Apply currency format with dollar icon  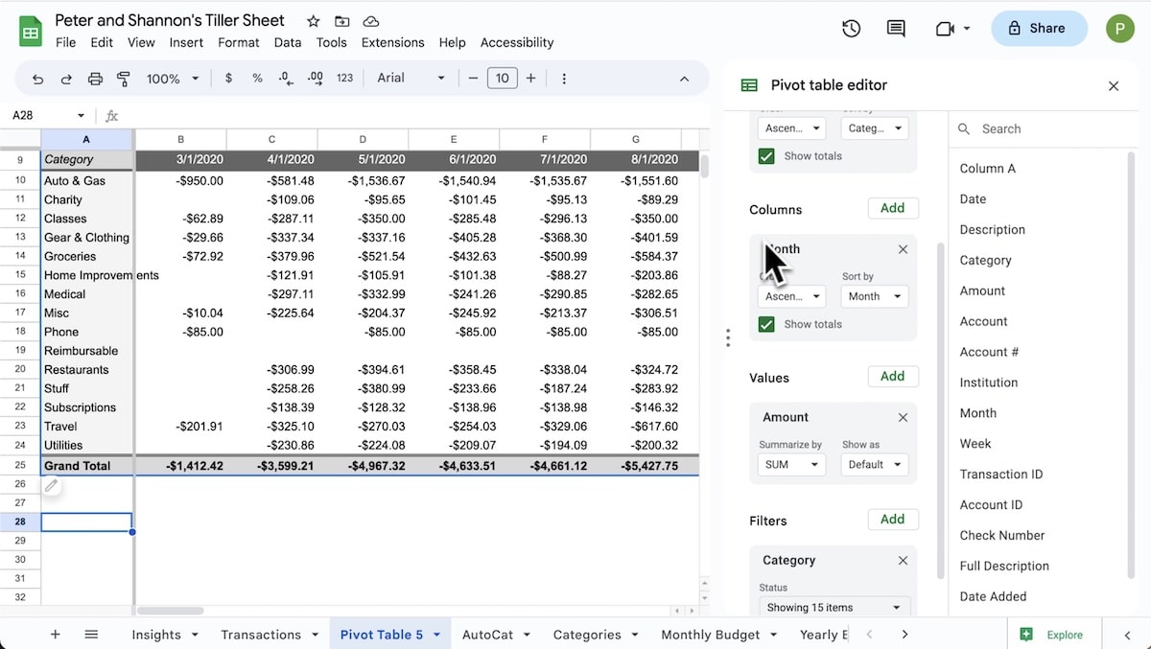point(228,79)
